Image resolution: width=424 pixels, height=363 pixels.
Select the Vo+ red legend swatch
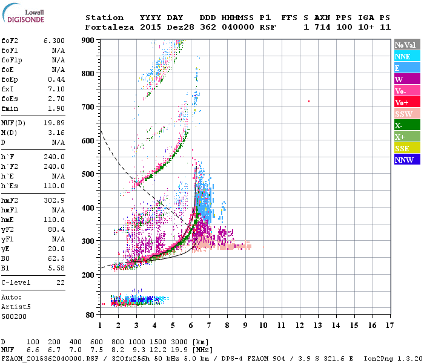(x=407, y=102)
